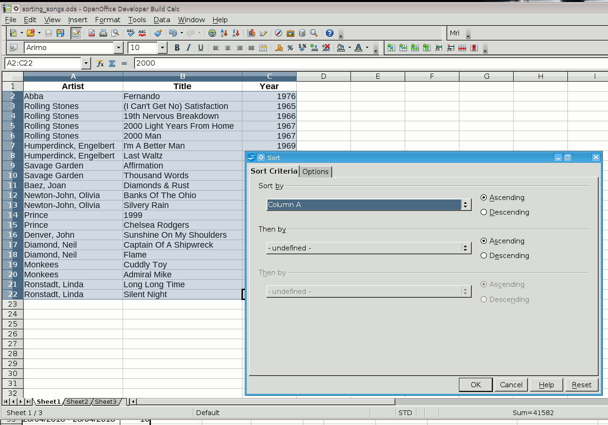Toggle Bold formatting in the toolbar
Viewport: 608px width, 425px height.
177,48
